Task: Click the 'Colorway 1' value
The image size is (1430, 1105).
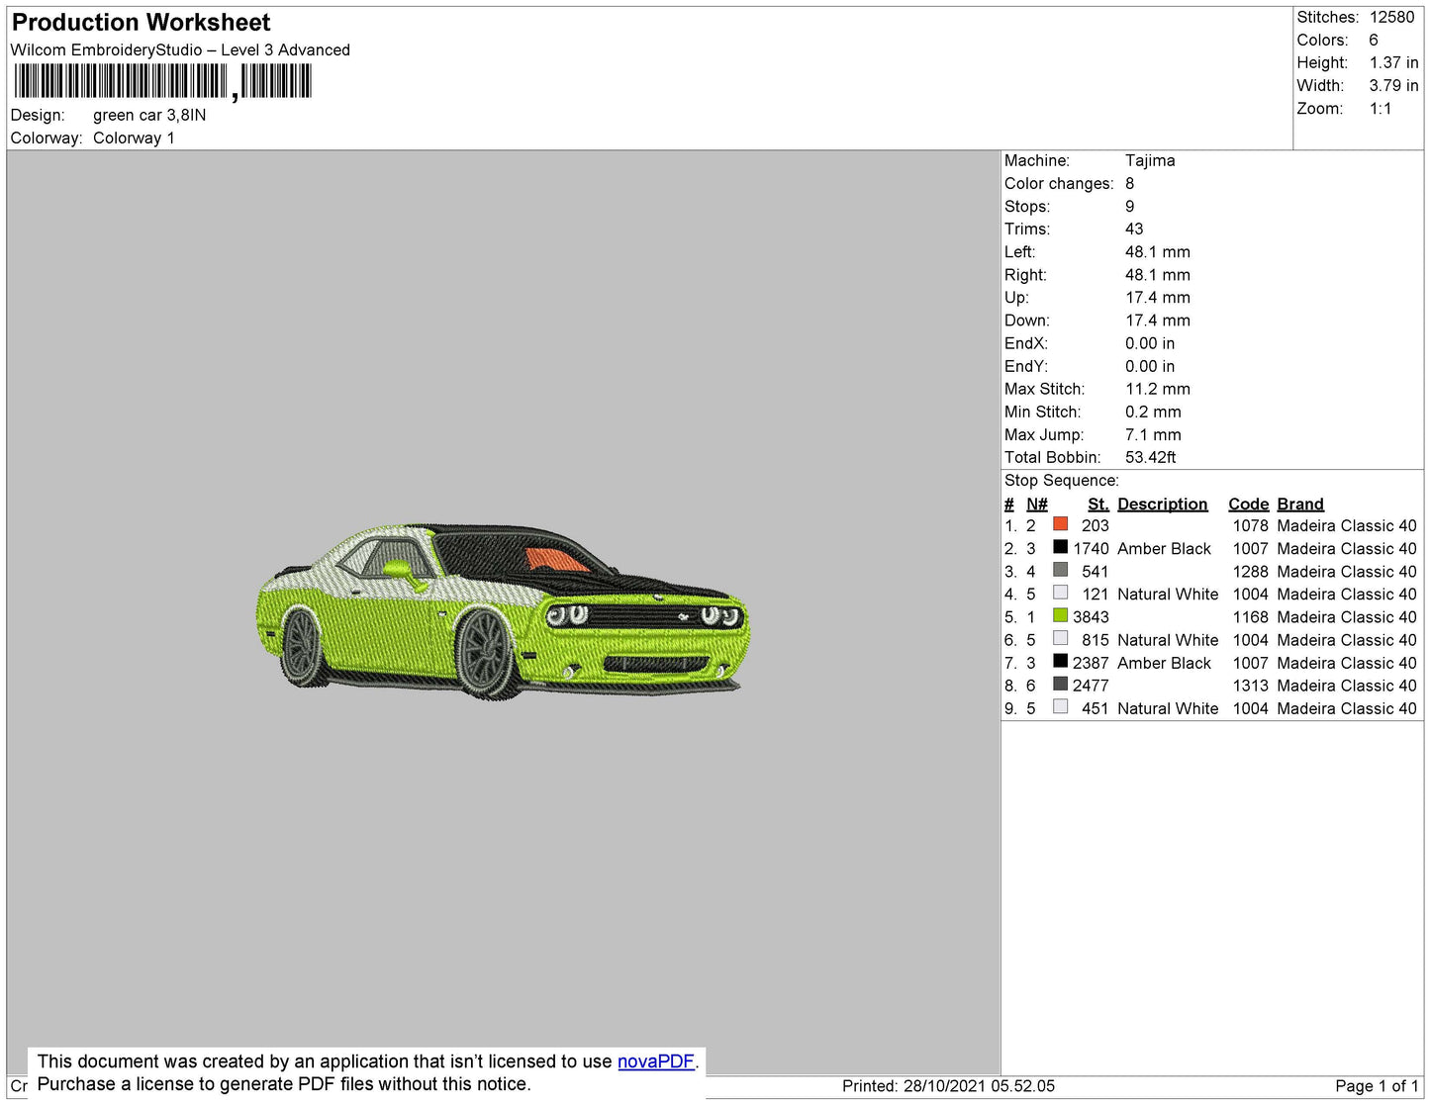Action: coord(134,138)
